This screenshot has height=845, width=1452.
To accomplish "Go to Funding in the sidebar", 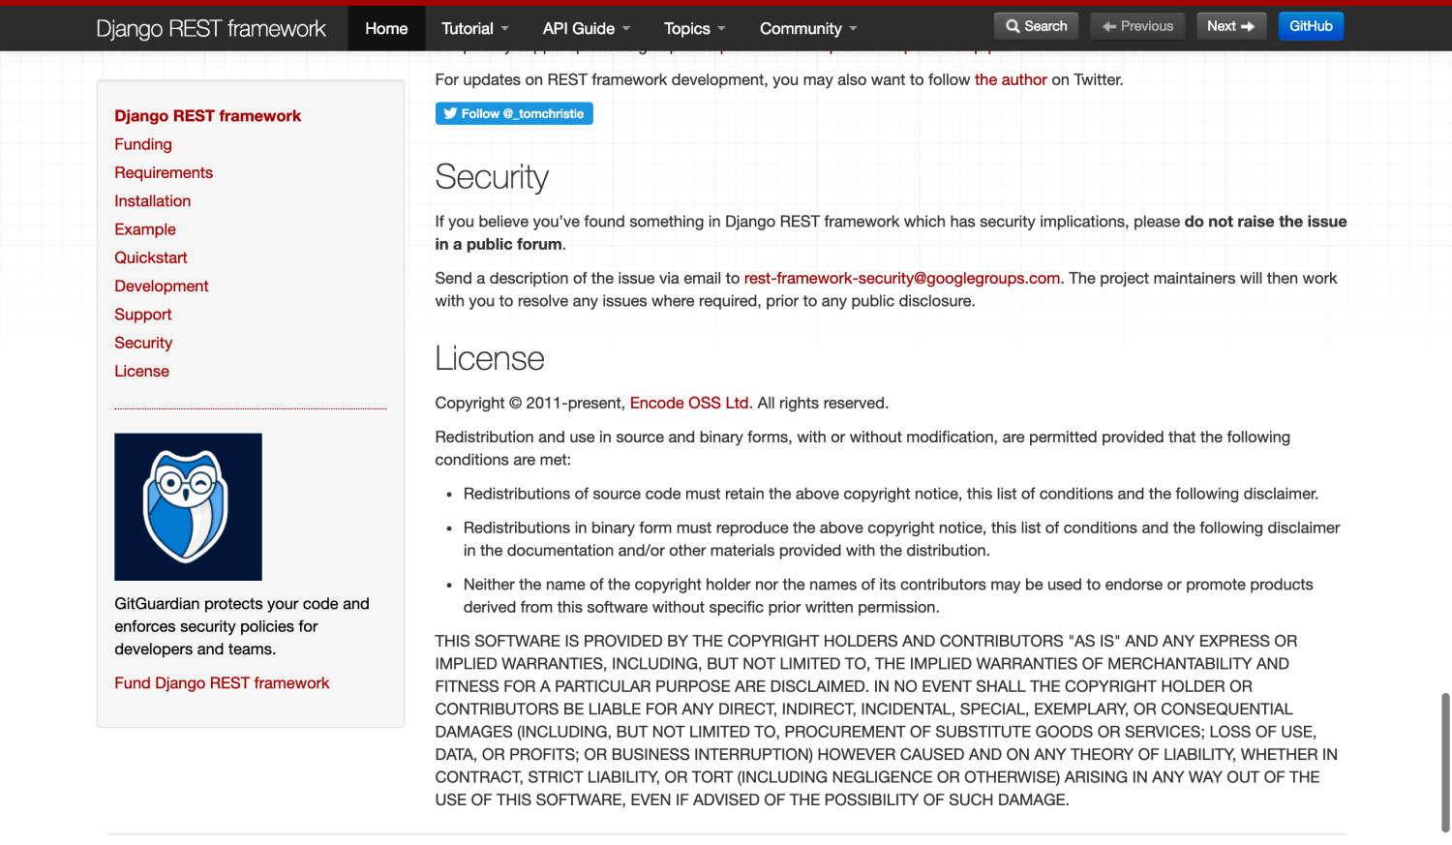I will click(143, 144).
